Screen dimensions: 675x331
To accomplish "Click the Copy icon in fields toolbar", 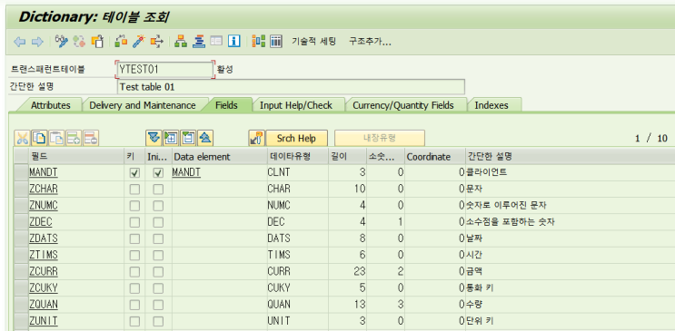I will click(40, 139).
